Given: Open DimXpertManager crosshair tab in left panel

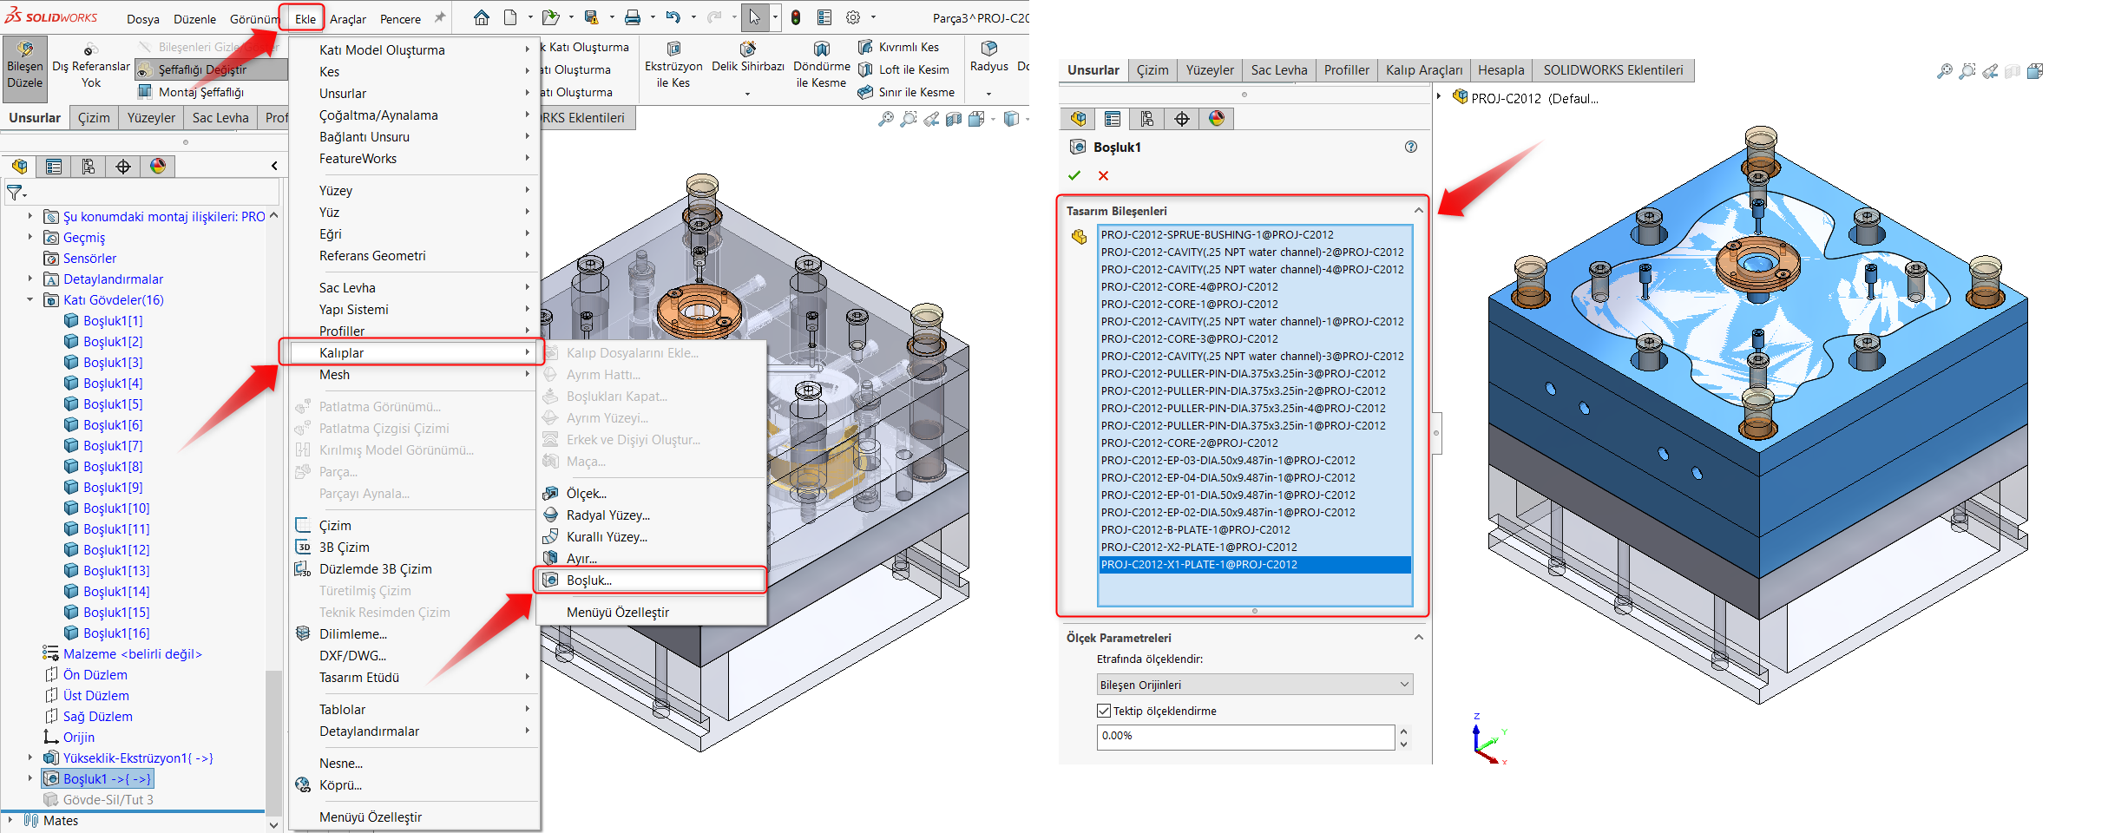Looking at the screenshot, I should pos(123,167).
